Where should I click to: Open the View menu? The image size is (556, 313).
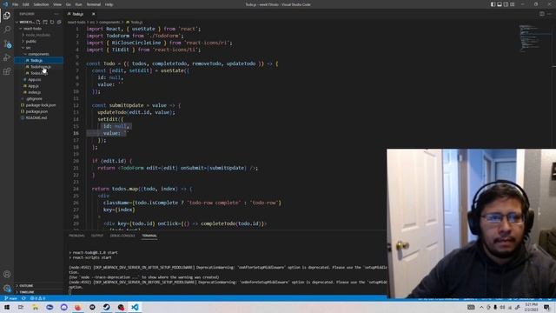pos(57,4)
